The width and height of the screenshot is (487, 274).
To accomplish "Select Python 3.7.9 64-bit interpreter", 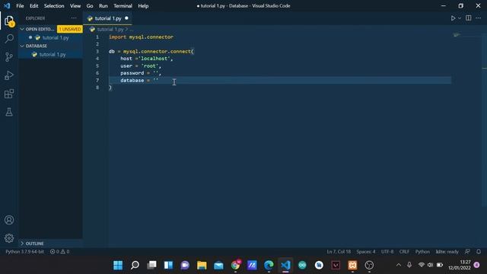I will point(24,252).
